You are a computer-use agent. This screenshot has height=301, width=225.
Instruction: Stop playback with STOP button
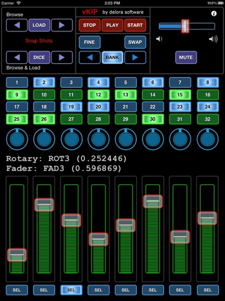(89, 25)
